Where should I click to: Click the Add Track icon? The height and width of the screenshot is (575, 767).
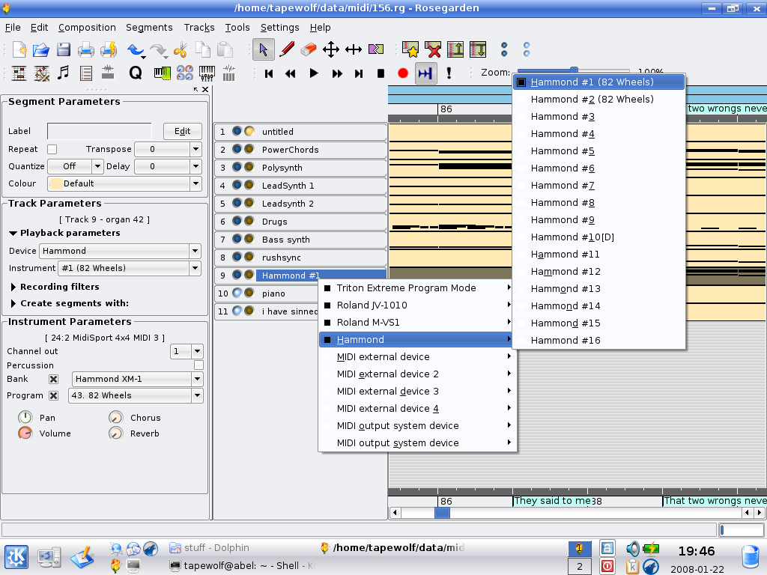coord(410,49)
